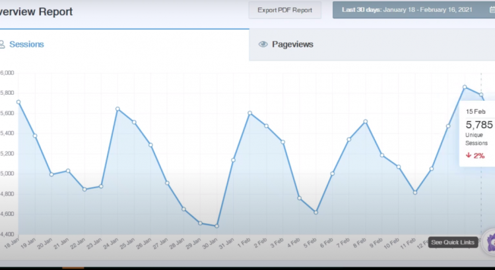Click the person icon next to Sessions
495x270 pixels.
2,45
